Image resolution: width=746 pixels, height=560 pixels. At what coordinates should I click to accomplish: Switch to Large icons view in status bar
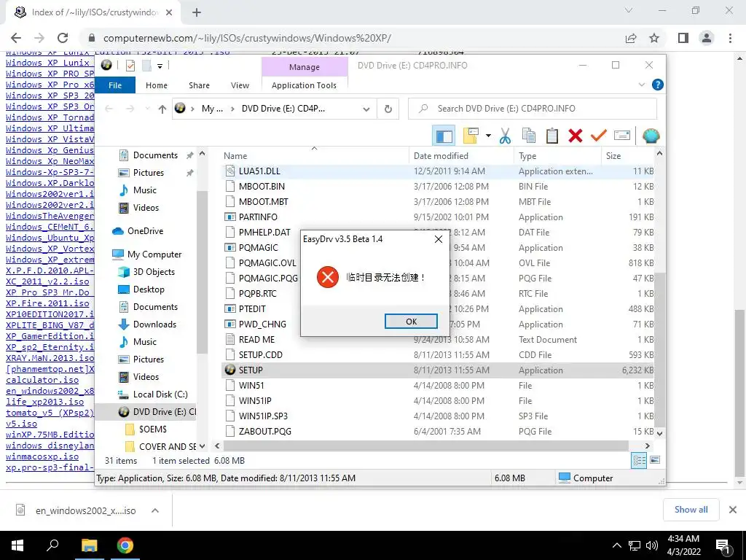point(655,460)
